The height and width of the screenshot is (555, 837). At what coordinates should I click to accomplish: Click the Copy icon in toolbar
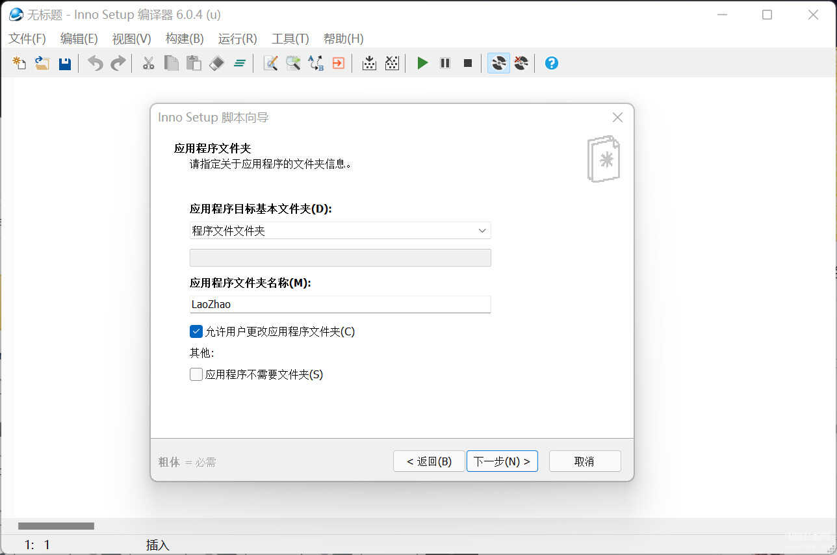(171, 63)
